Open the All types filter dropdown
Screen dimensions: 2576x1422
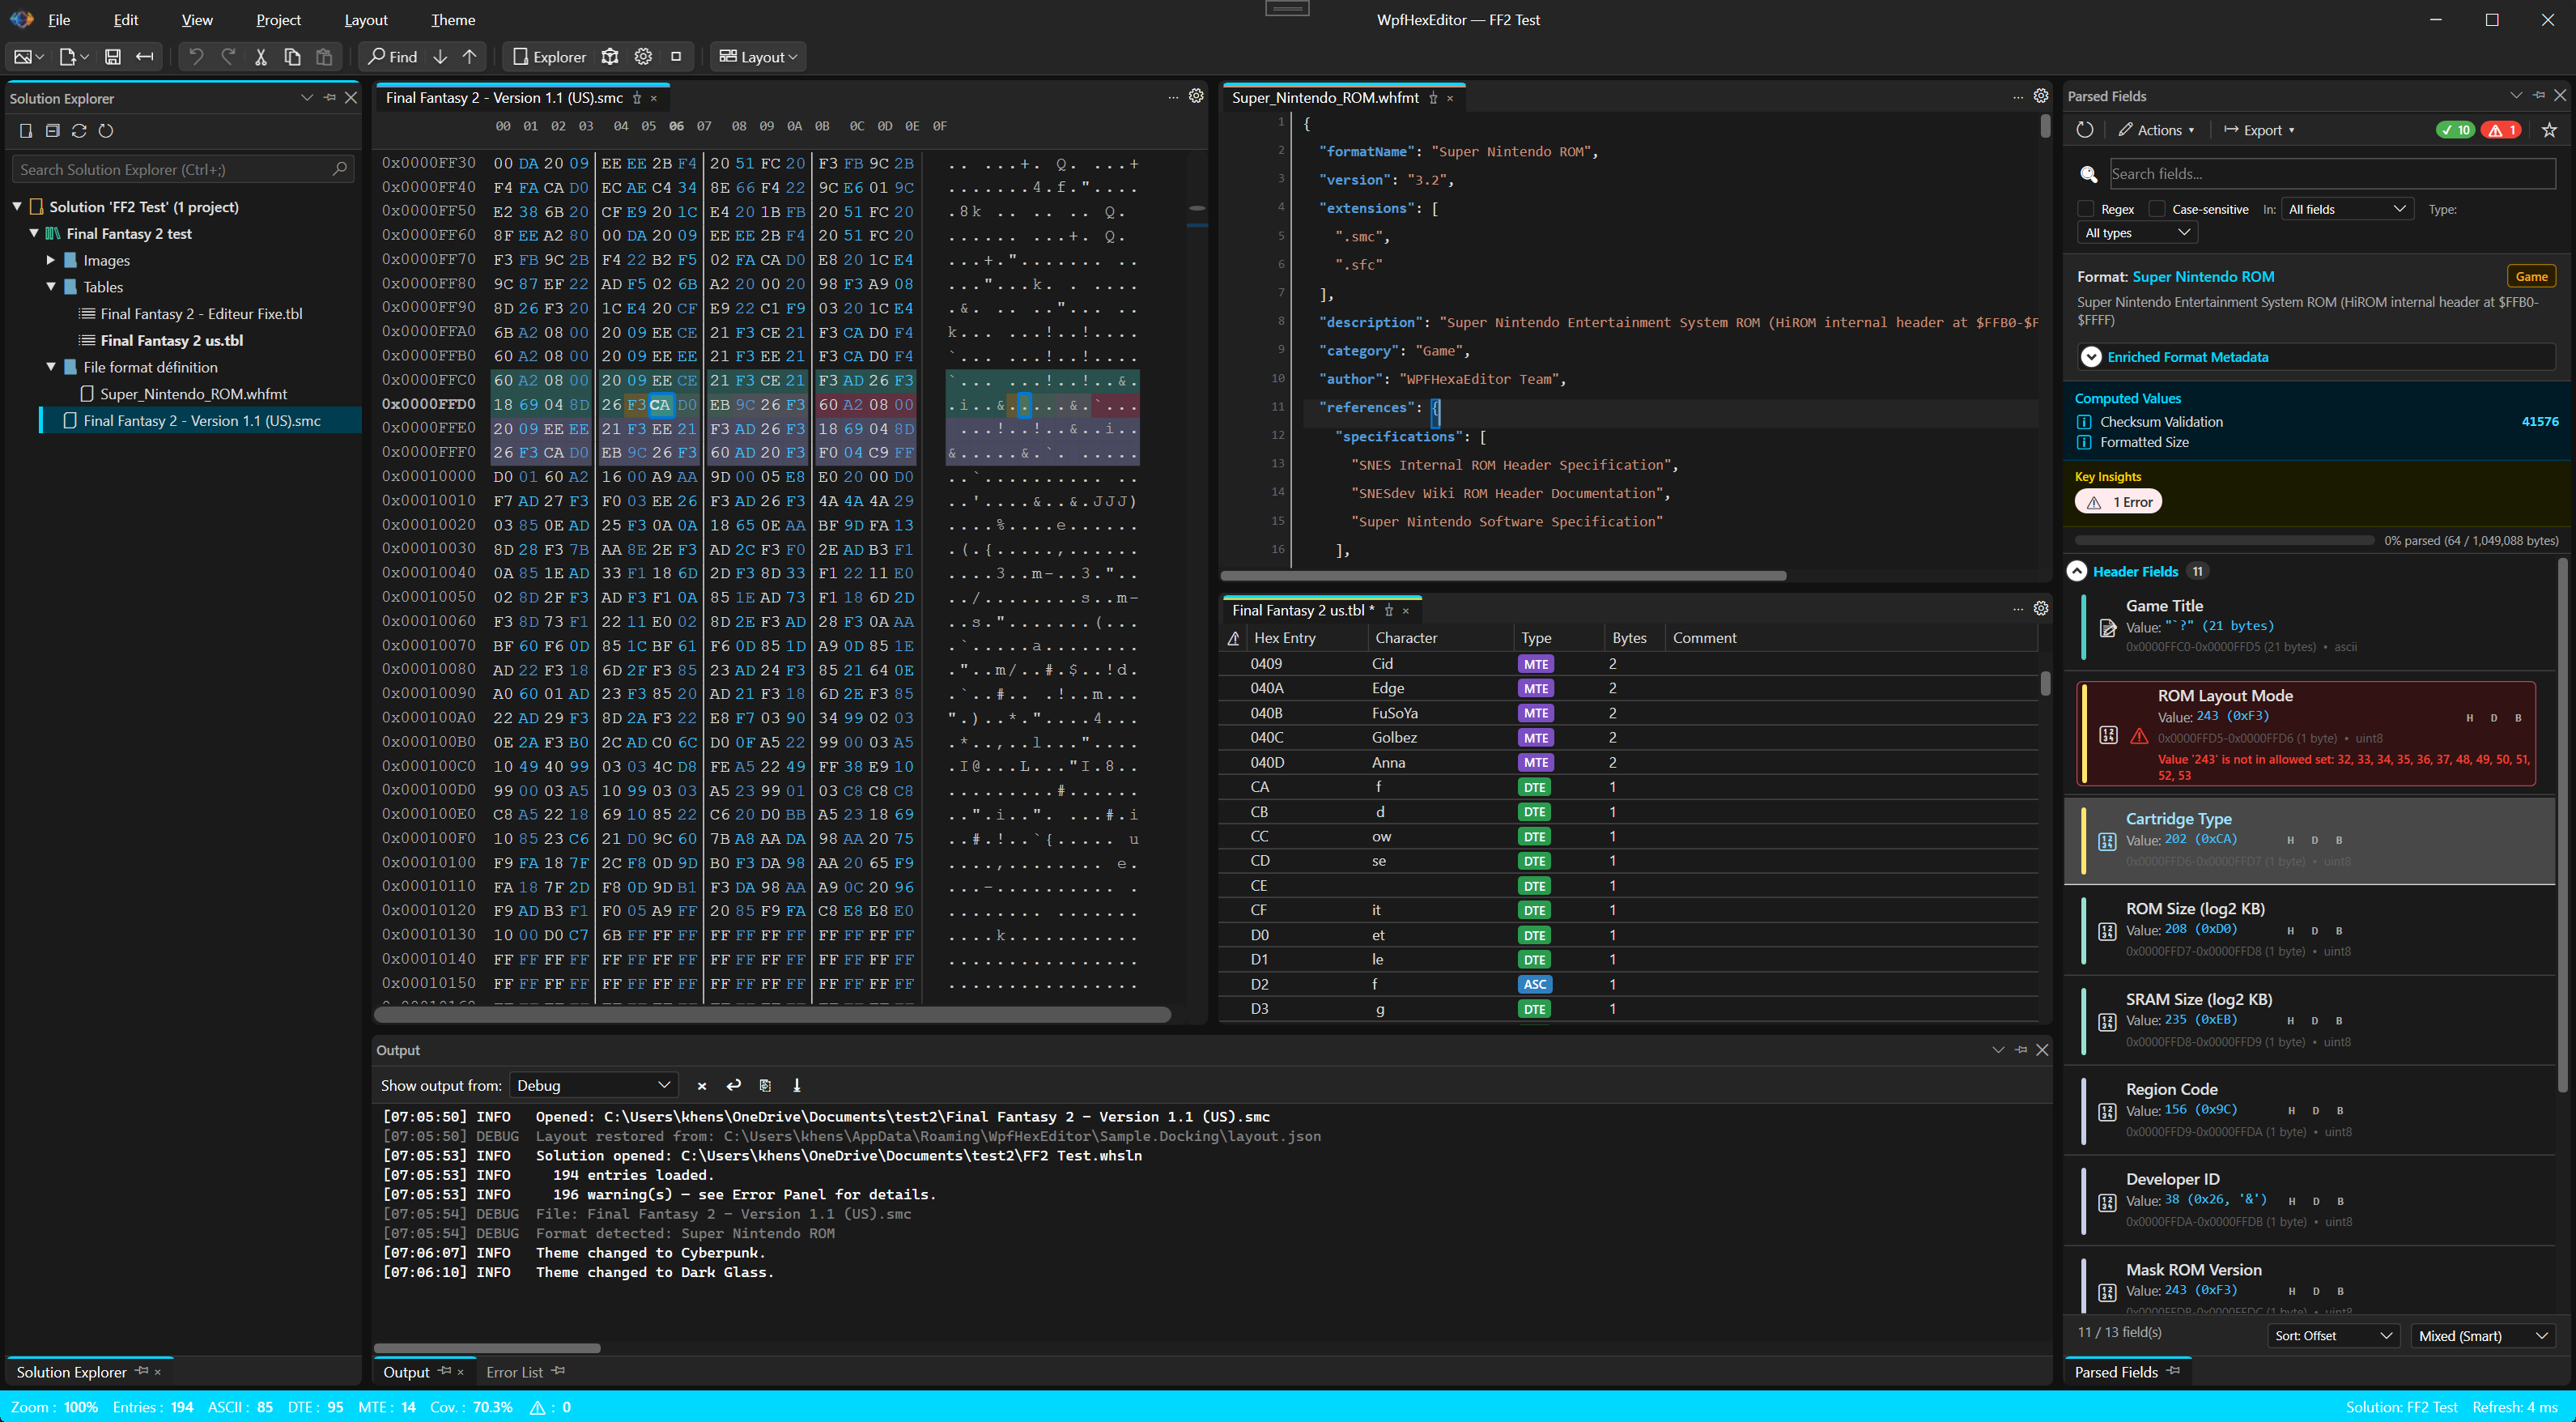2137,233
